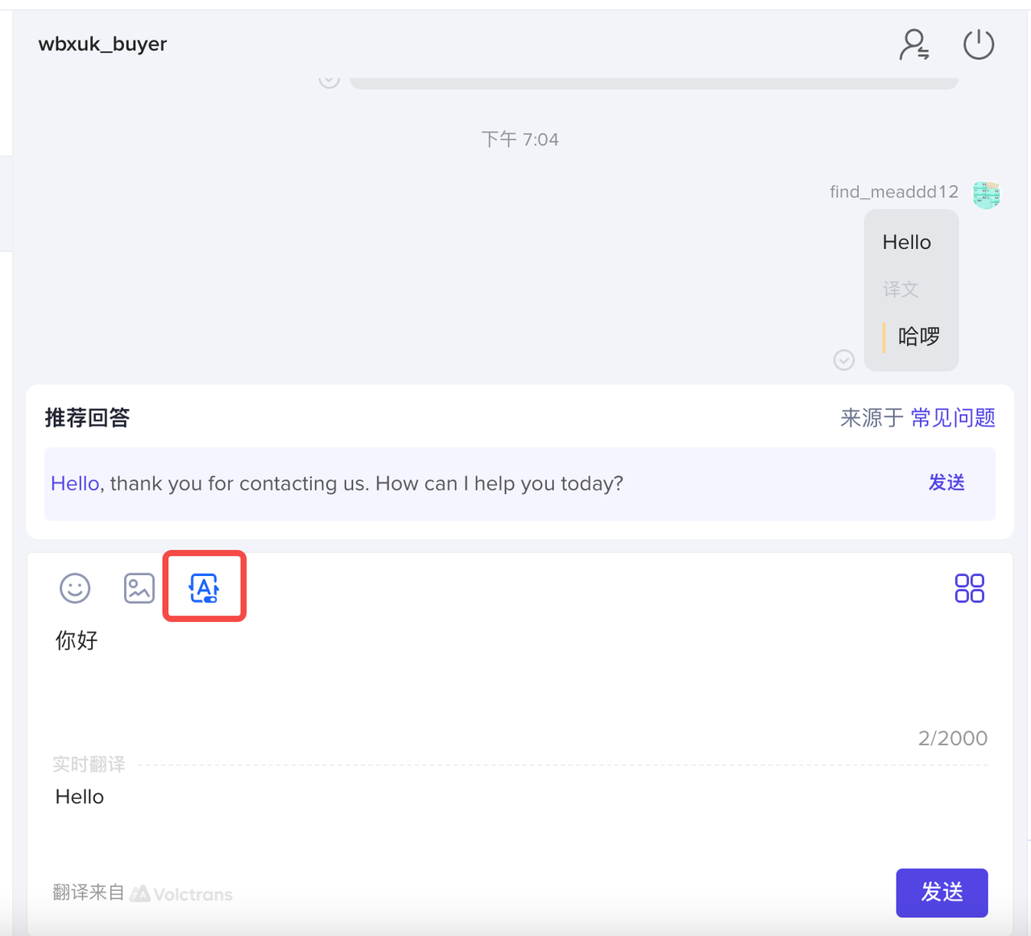Click the find_meaddd12 username label

894,192
